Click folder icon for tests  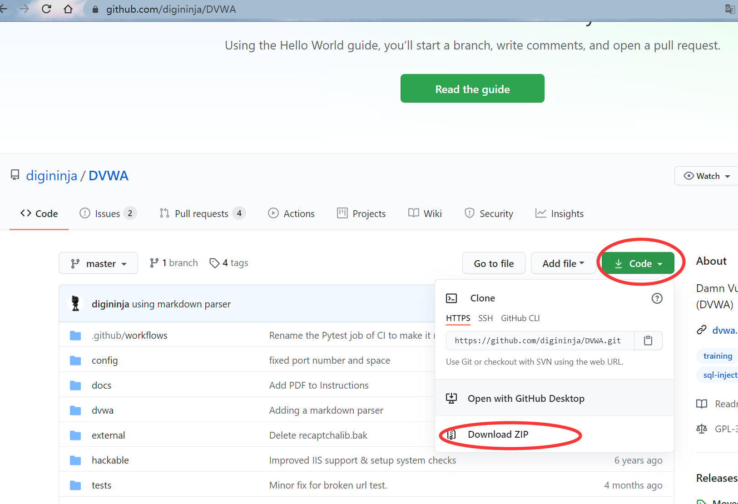[x=75, y=485]
